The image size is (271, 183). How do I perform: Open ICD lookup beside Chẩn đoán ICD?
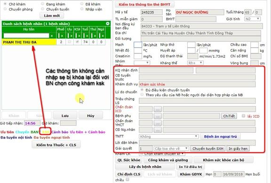pos(158,109)
